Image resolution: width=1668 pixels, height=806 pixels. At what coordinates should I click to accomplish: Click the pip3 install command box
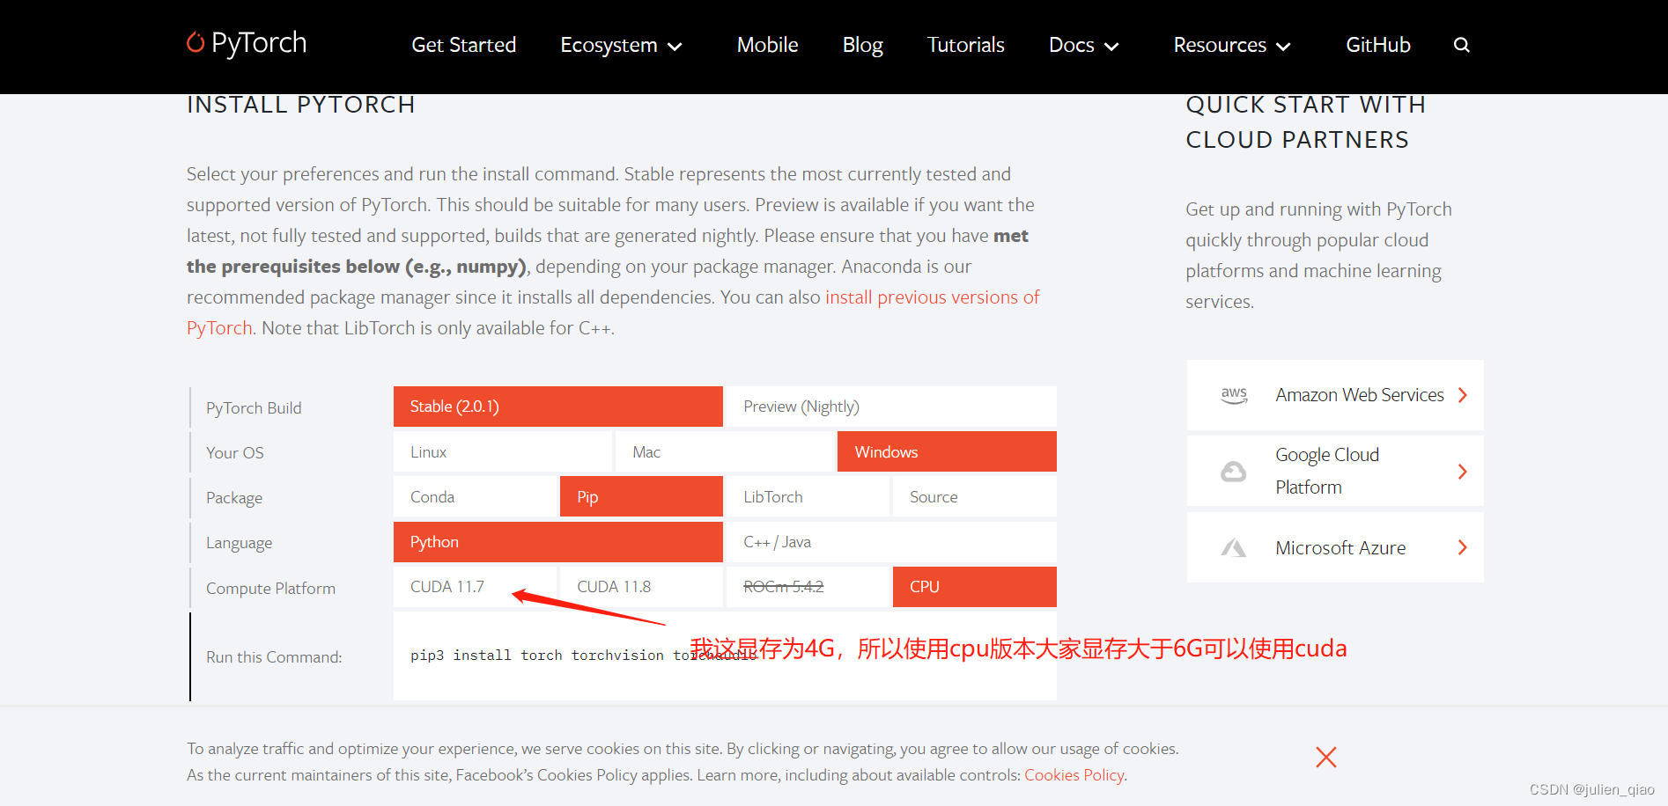tap(725, 656)
